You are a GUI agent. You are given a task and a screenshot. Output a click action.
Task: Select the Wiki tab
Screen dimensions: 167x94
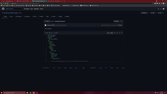[47, 16]
